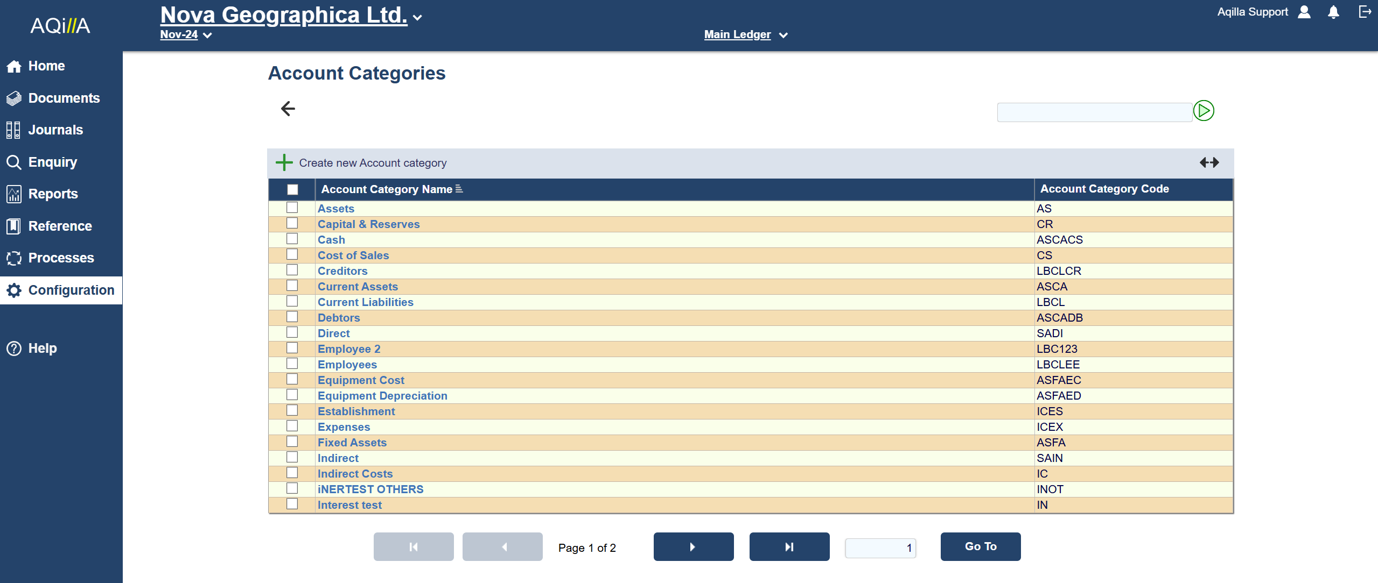Check the Cash row checkbox
This screenshot has width=1378, height=583.
point(292,239)
